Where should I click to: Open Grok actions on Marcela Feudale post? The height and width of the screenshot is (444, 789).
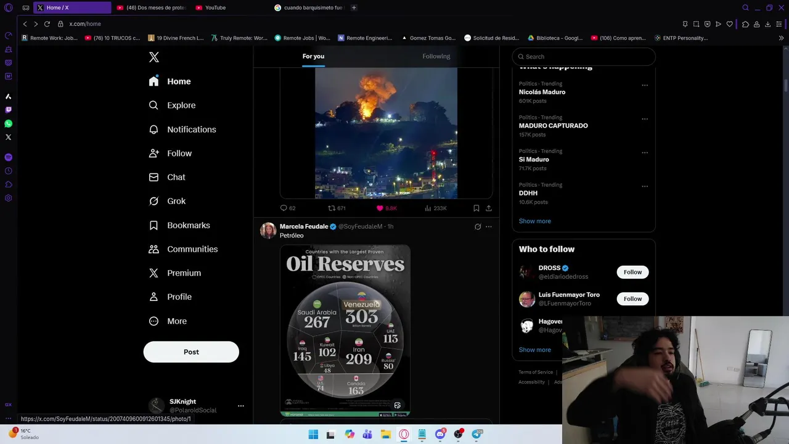(478, 227)
